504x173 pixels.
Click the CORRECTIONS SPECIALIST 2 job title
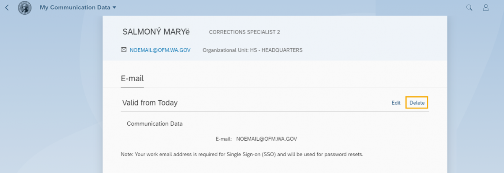(x=244, y=32)
